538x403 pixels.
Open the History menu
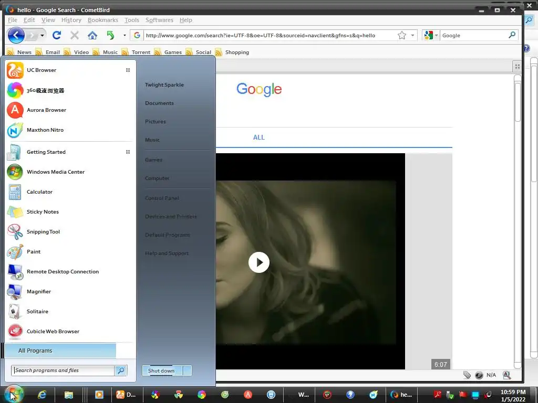(x=71, y=20)
